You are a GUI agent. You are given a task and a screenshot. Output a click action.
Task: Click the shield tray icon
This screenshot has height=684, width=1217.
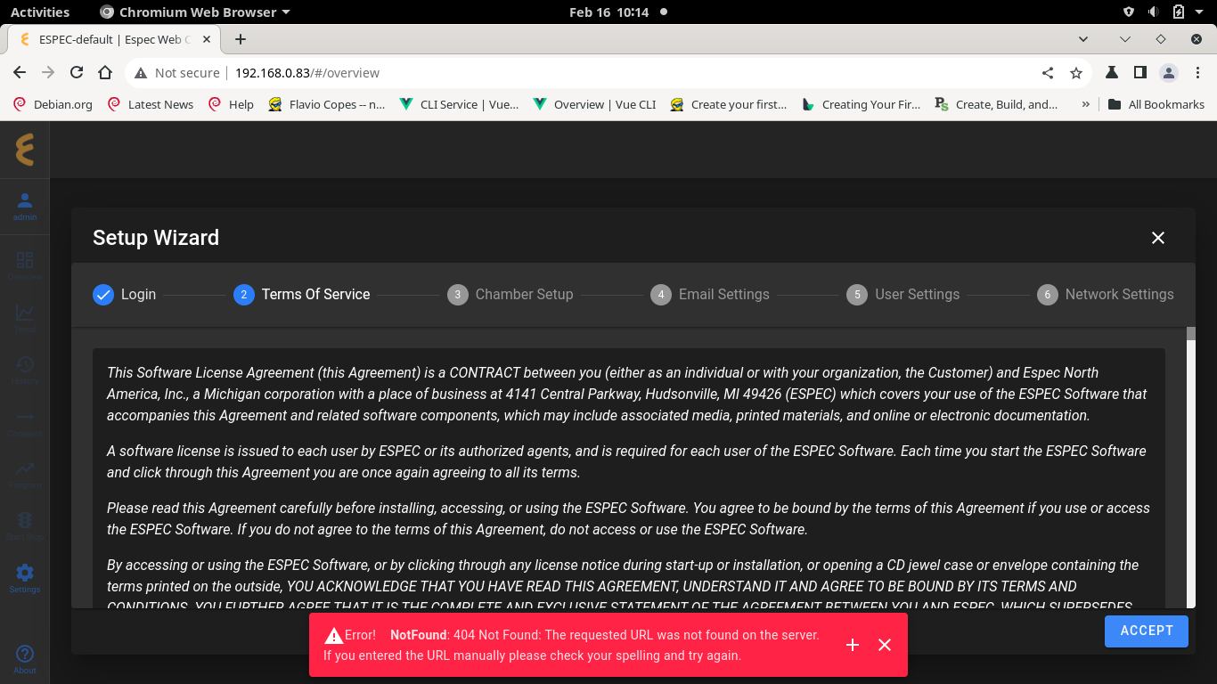click(1129, 12)
